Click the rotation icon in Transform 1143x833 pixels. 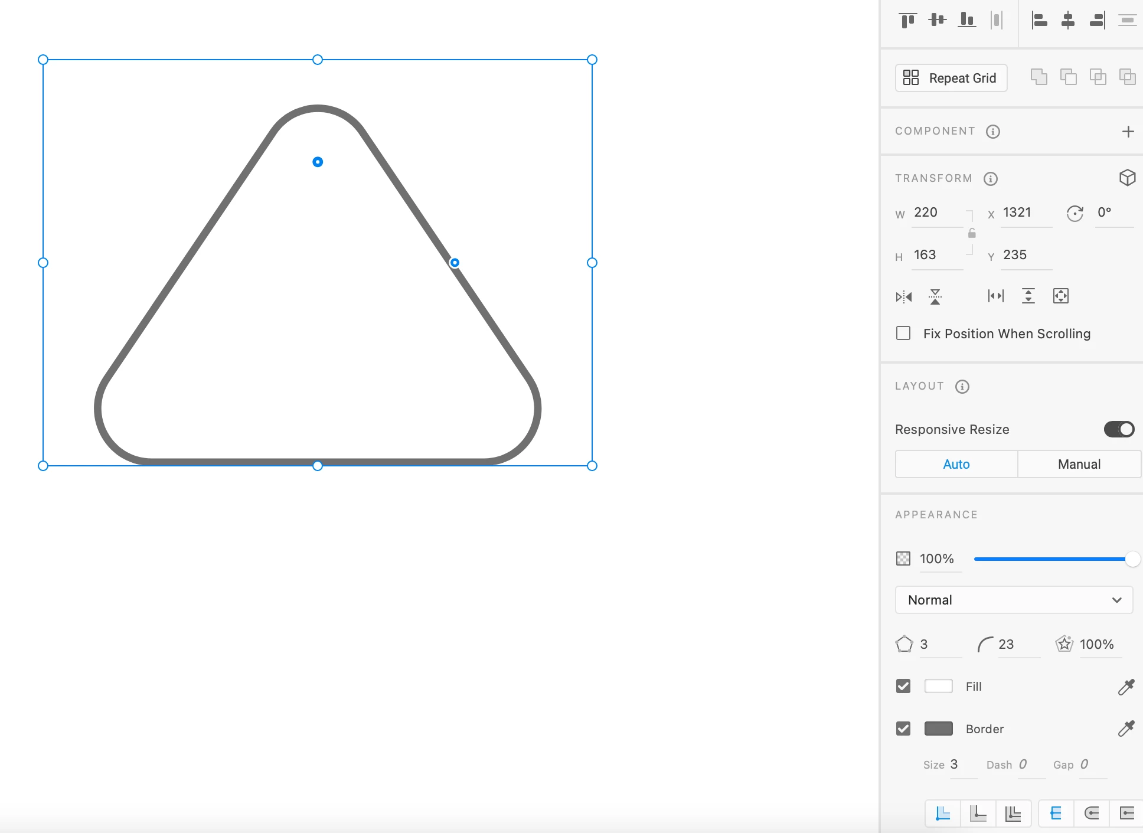click(1075, 213)
